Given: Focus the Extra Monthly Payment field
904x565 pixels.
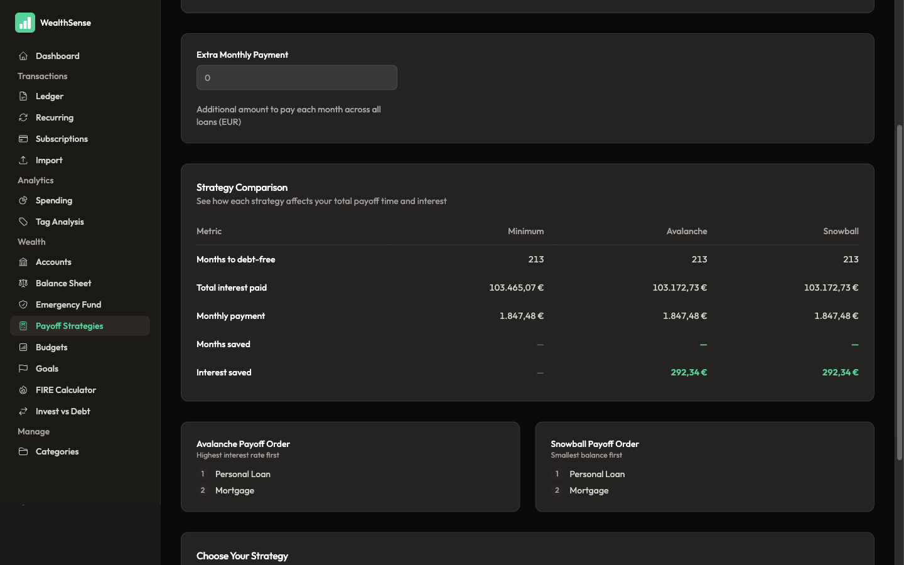Looking at the screenshot, I should click(297, 78).
